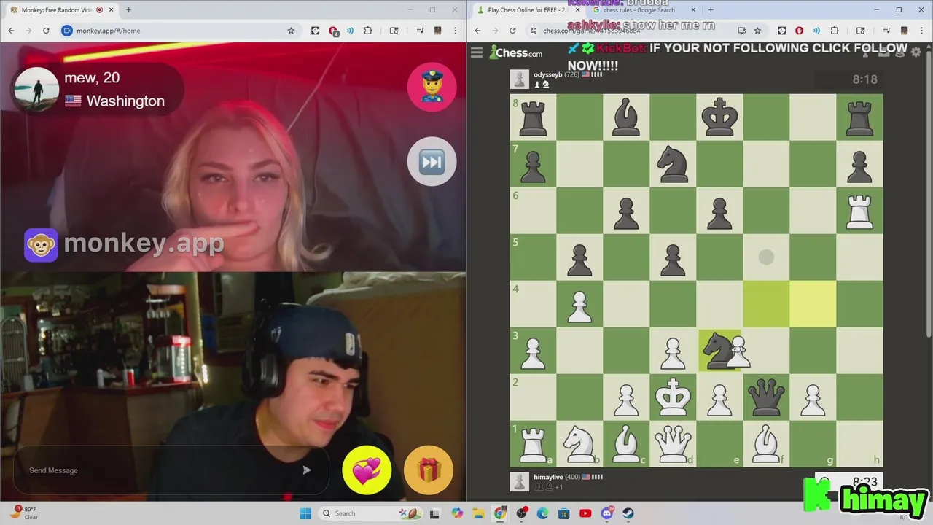Open Chrome three-dot menu in Chess window

pos(922,31)
